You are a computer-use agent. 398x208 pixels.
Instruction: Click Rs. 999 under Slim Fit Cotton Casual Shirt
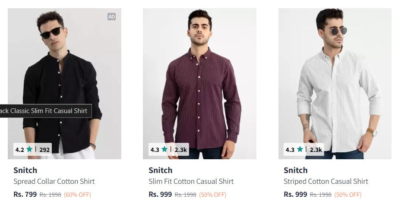point(160,195)
